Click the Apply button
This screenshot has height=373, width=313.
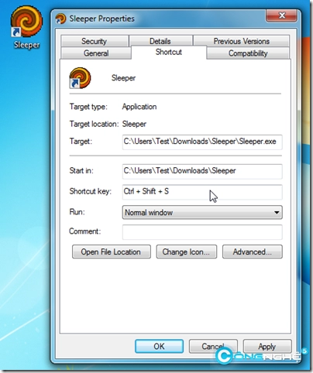267,346
